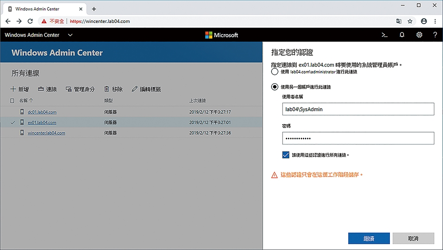The image size is (443, 250).
Task: Click the server icon beside wincenter.lab04.com
Action: [x=22, y=133]
